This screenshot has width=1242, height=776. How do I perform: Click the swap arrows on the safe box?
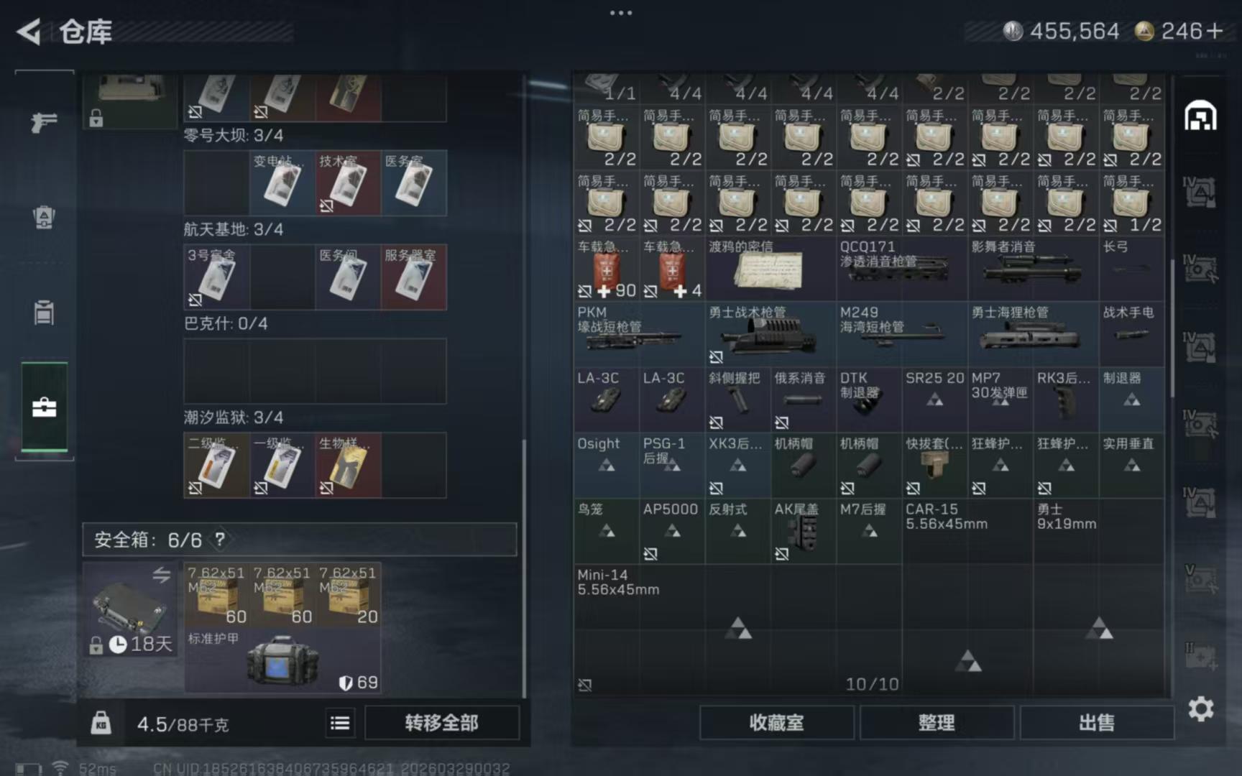coord(162,575)
